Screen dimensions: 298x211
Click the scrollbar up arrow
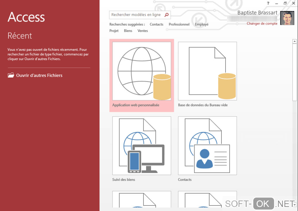[294, 41]
